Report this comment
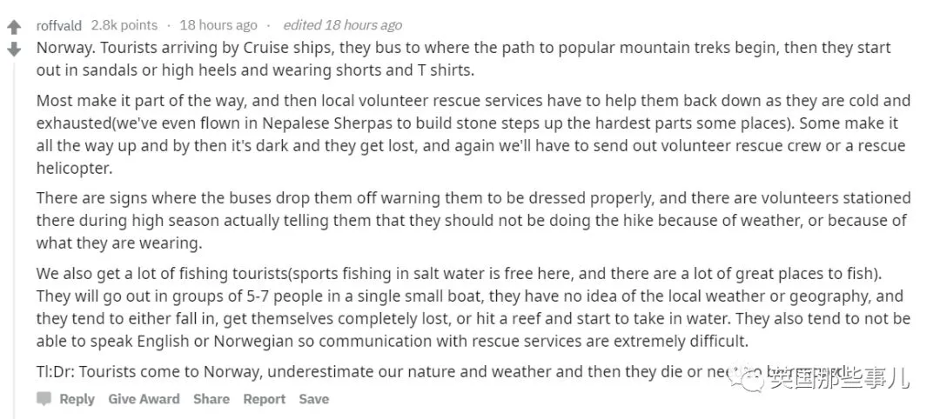Image resolution: width=940 pixels, height=419 pixels. click(264, 399)
